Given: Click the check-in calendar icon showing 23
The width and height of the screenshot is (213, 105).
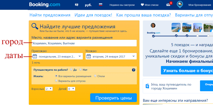Looking at the screenshot, I should tap(35, 56).
